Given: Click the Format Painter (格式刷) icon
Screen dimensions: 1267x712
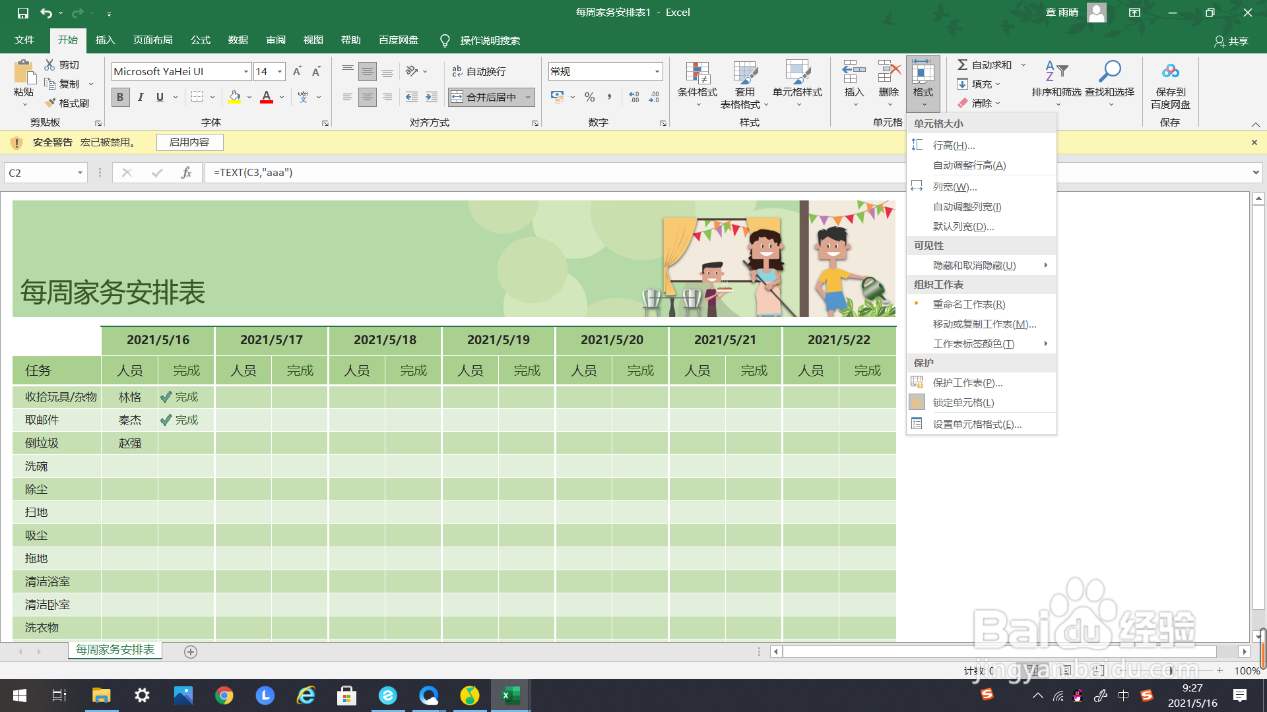Looking at the screenshot, I should (x=51, y=103).
